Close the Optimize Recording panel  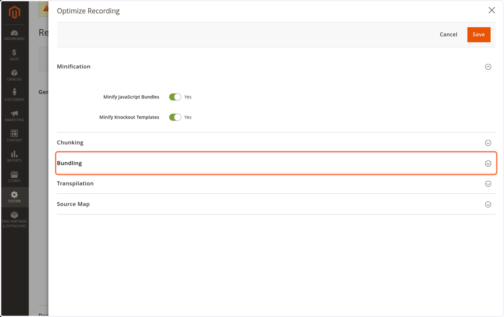point(491,11)
